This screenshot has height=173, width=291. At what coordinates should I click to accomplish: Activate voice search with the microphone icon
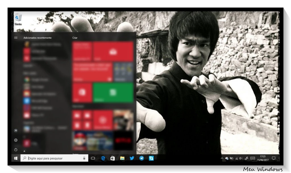tap(83, 158)
